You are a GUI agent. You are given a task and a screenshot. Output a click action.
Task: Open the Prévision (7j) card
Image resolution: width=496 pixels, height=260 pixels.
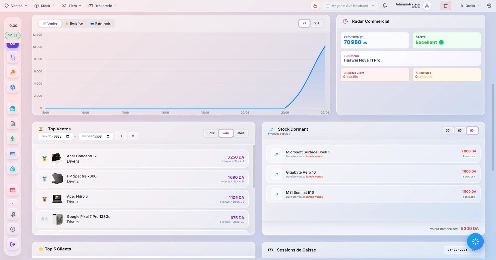coord(375,40)
